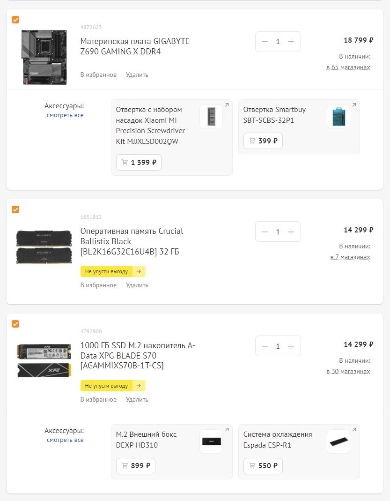
Task: Uncheck the A-Data XPG SSD checkbox
Action: pyautogui.click(x=15, y=324)
